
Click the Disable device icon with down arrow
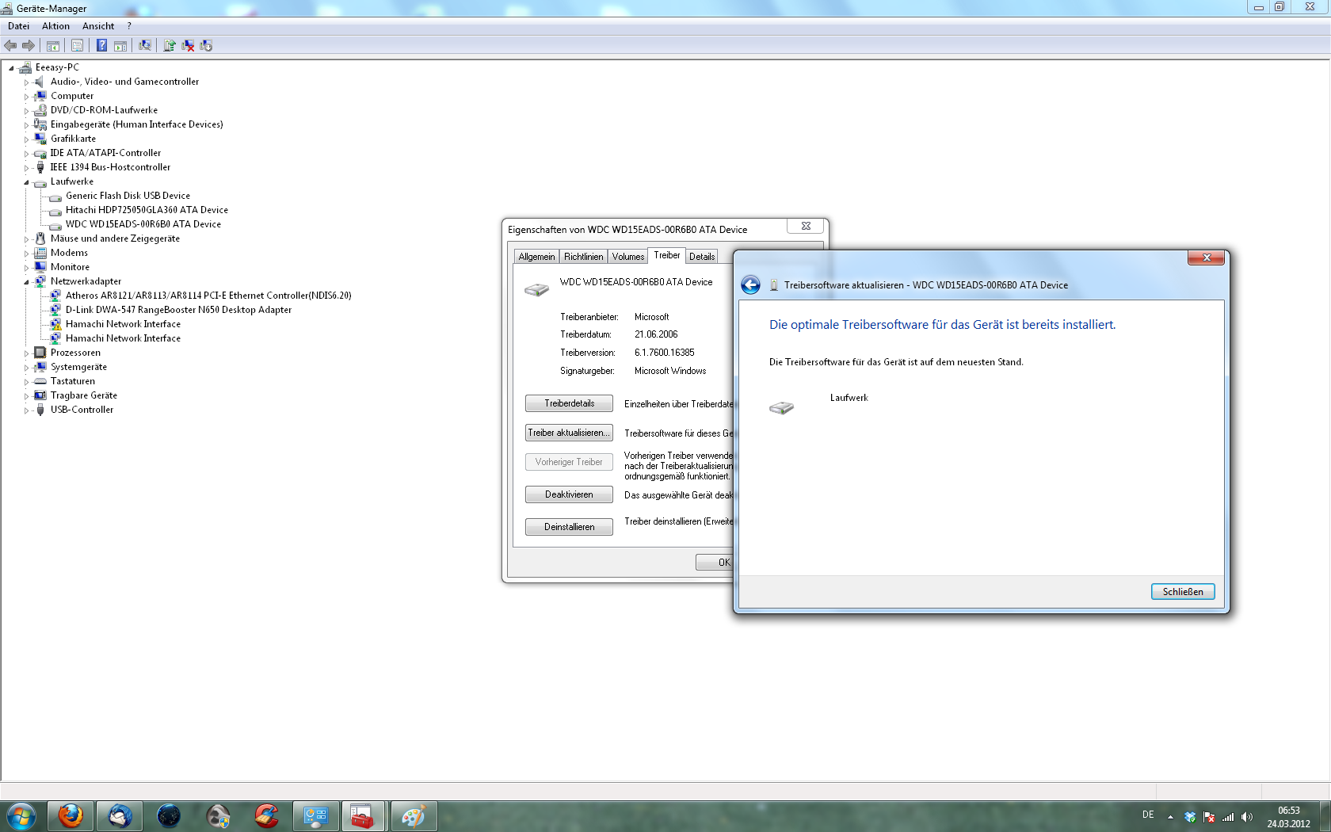tap(207, 46)
